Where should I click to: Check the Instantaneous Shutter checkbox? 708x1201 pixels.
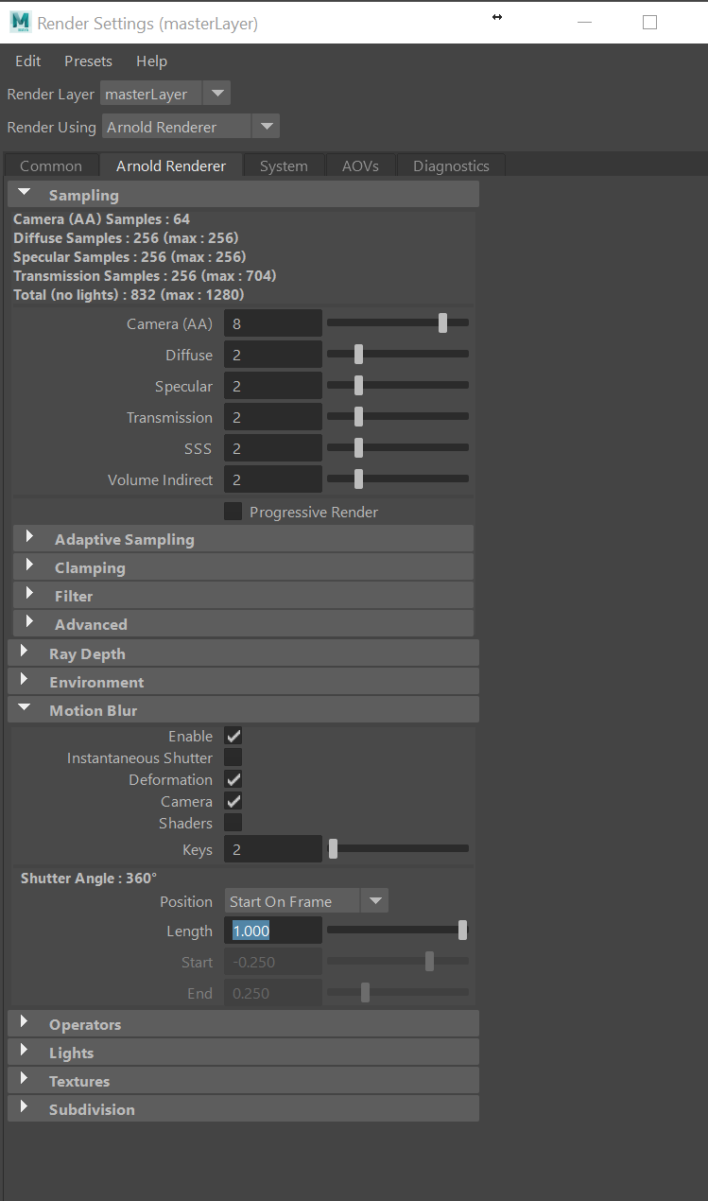pos(233,757)
